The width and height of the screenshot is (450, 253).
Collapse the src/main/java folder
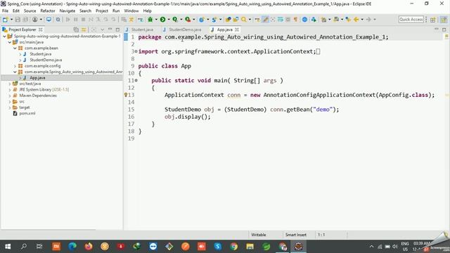[10, 42]
